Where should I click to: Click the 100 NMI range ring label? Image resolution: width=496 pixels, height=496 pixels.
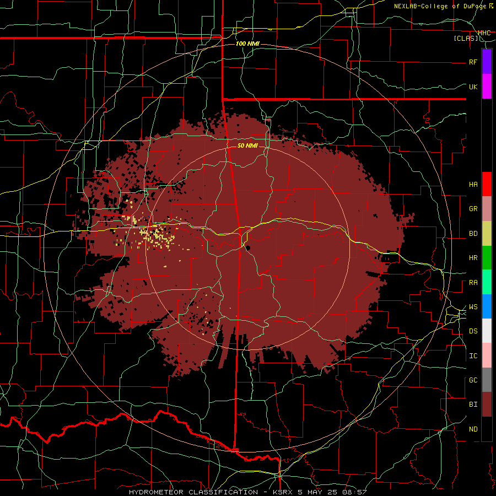pos(247,44)
